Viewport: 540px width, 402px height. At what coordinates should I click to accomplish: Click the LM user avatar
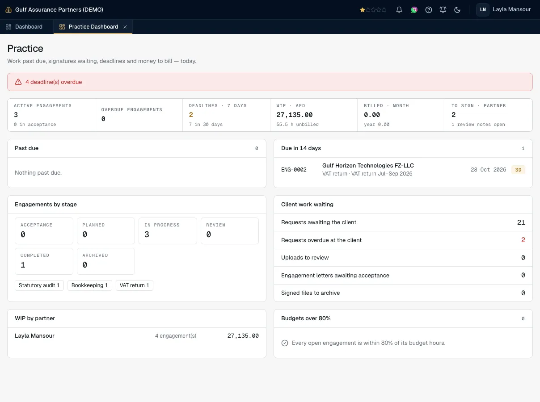(483, 9)
